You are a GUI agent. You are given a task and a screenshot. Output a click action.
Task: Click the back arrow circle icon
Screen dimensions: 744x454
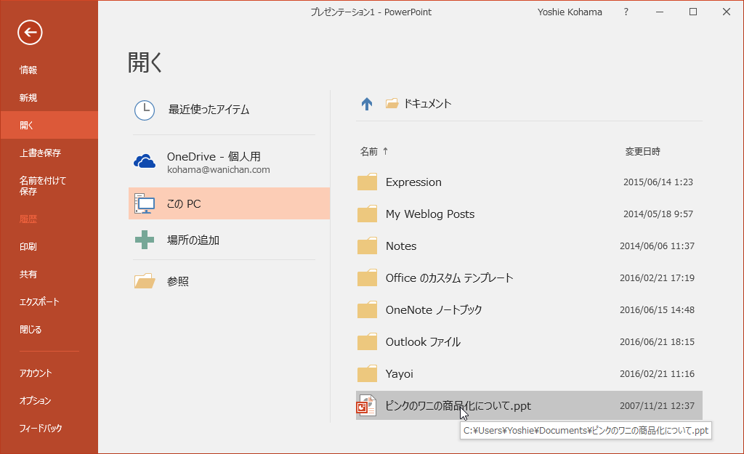coord(31,31)
